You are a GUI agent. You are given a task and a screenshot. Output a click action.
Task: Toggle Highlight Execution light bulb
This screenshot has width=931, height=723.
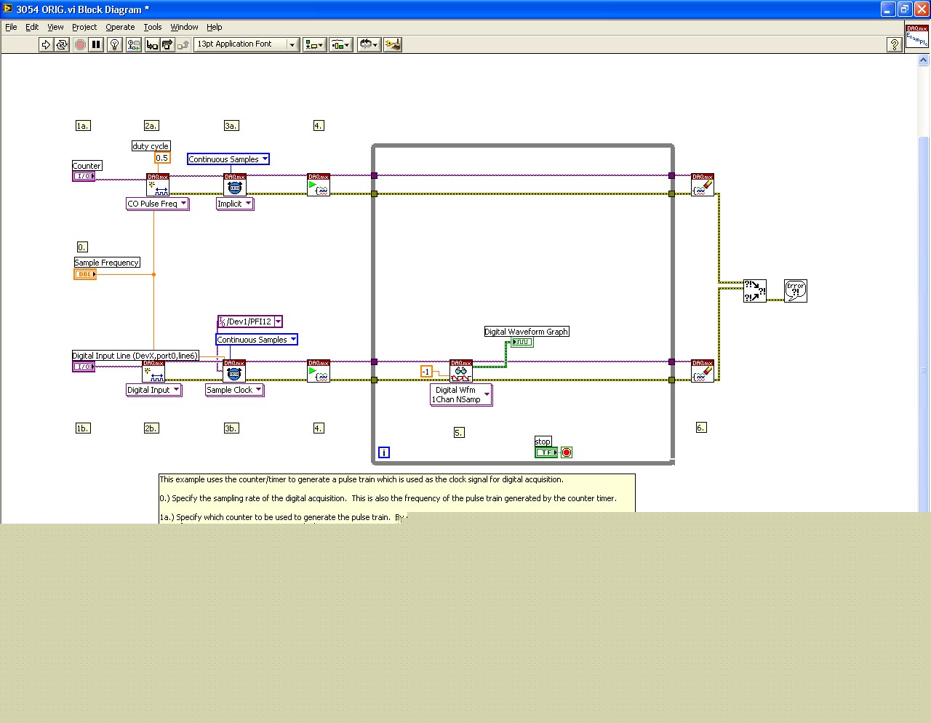pyautogui.click(x=114, y=44)
